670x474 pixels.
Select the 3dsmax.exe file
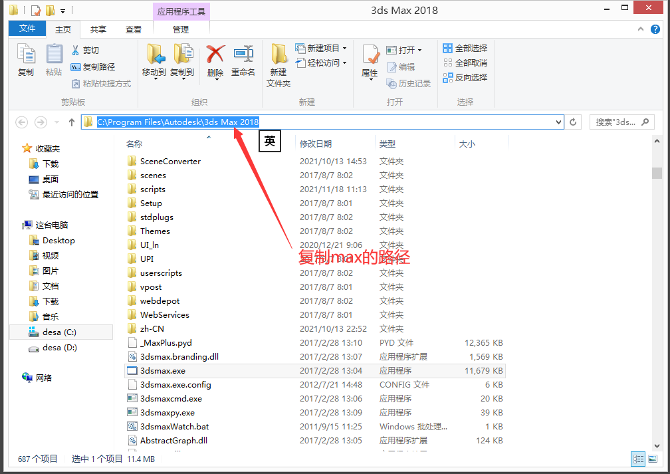315,370
